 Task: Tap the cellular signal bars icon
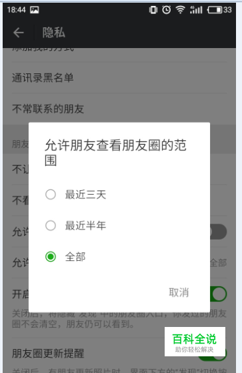coord(196,10)
